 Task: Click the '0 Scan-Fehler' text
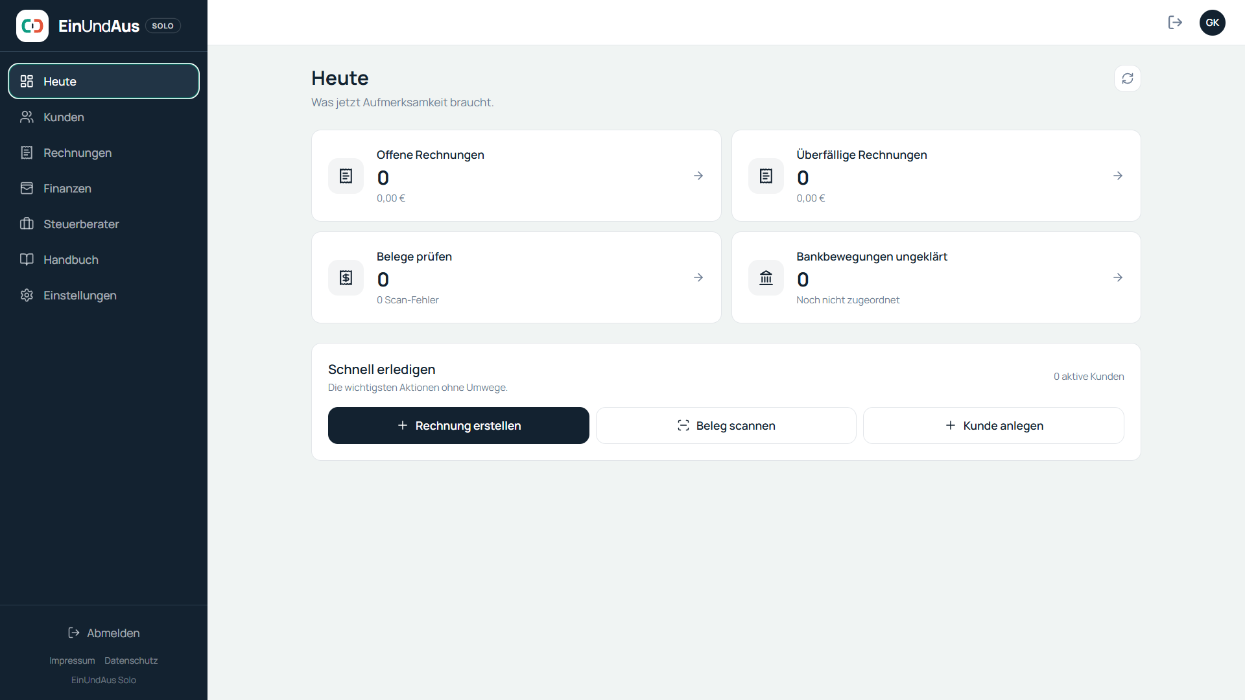408,299
